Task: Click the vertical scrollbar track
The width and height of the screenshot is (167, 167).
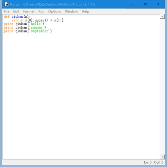Action: coord(162,87)
